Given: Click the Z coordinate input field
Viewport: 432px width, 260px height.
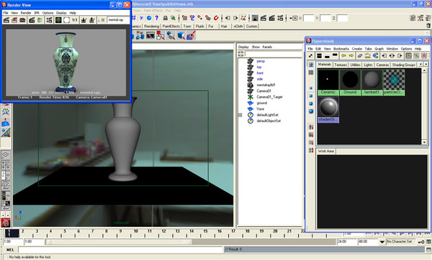Looking at the screenshot, I should pyautogui.click(x=342, y=19).
